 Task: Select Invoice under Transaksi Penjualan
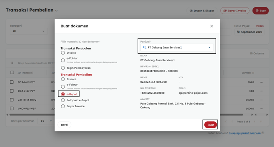tap(63, 53)
